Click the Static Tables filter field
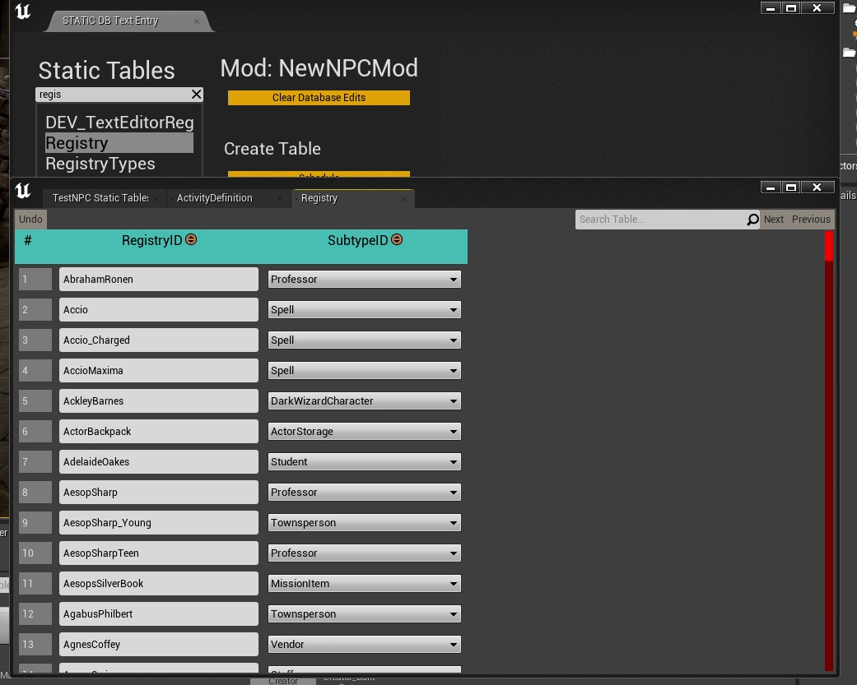This screenshot has width=857, height=685. (x=113, y=95)
